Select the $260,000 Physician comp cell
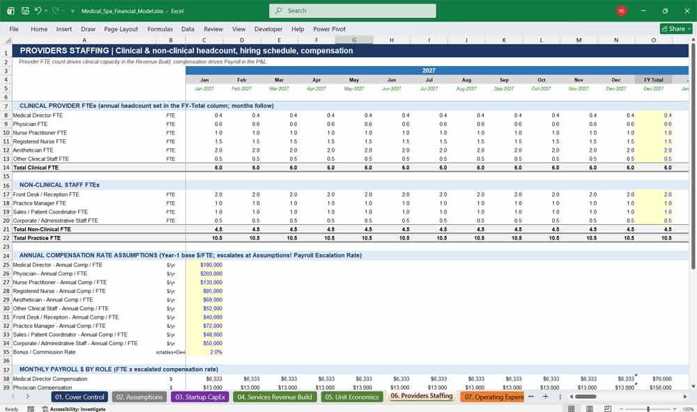The image size is (697, 412). tap(204, 274)
